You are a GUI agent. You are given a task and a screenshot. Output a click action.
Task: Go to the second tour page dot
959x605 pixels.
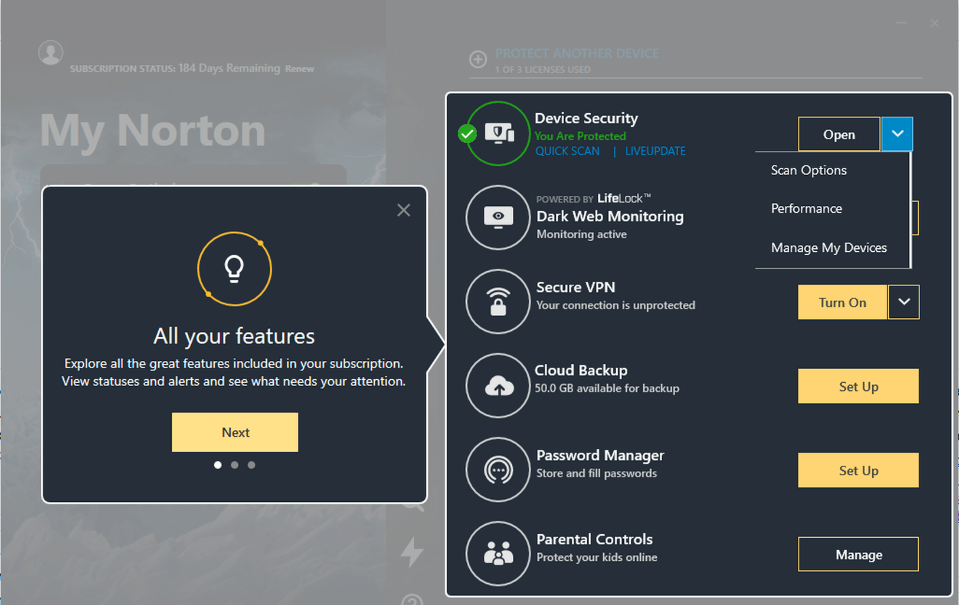(234, 465)
